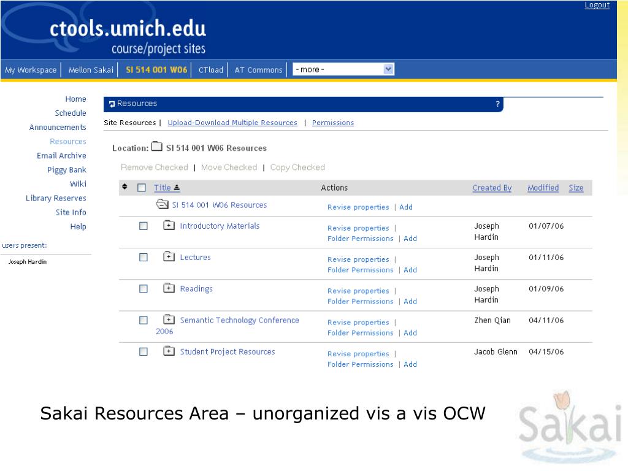Image resolution: width=628 pixels, height=471 pixels.
Task: Check the Readings row checkbox
Action: click(144, 289)
